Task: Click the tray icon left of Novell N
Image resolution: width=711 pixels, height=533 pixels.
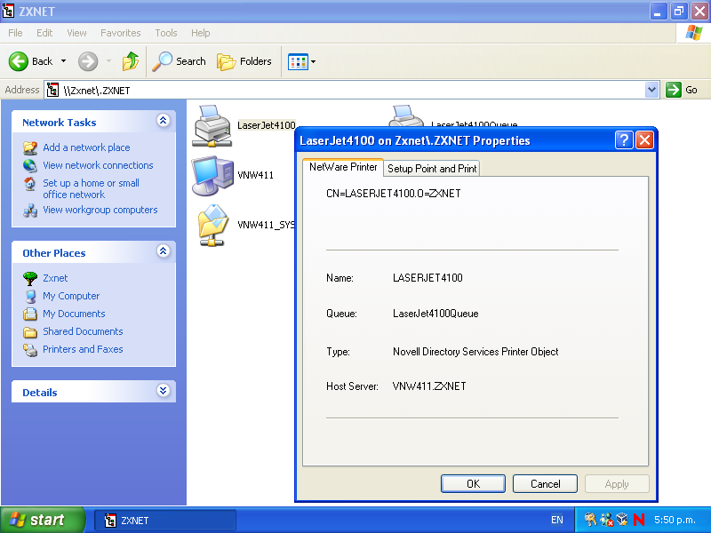Action: [x=622, y=520]
